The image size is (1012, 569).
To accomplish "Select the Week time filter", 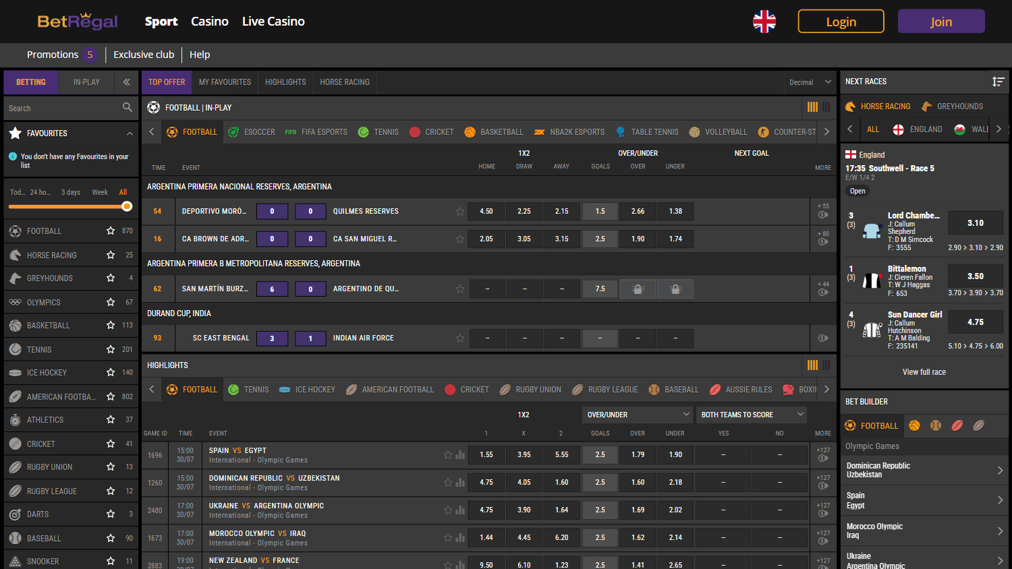I will click(x=100, y=192).
